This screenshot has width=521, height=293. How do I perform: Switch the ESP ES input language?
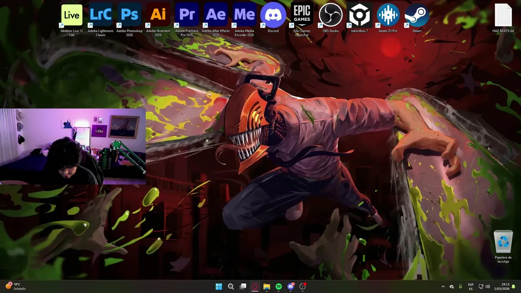click(471, 286)
